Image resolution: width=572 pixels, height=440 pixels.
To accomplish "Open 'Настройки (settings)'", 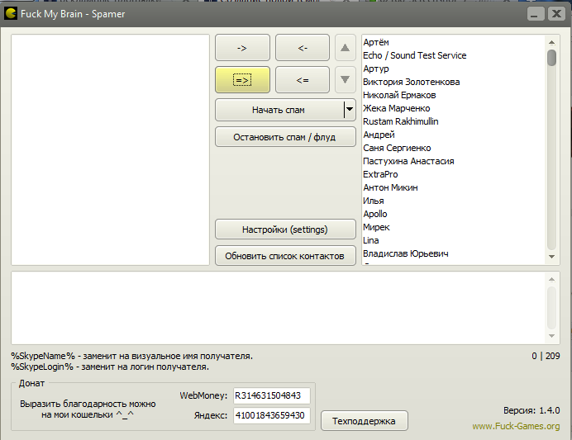I will [285, 229].
